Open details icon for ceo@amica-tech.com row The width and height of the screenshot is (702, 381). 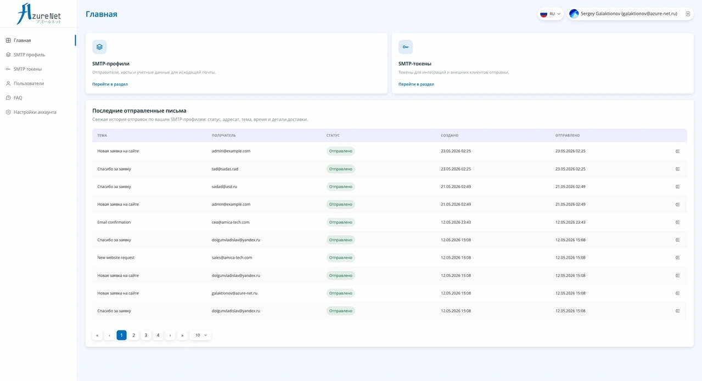677,223
